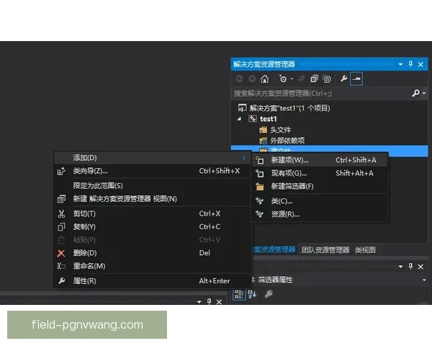
Task: Click the wrench icon beside 属性(R)
Action: [x=61, y=281]
